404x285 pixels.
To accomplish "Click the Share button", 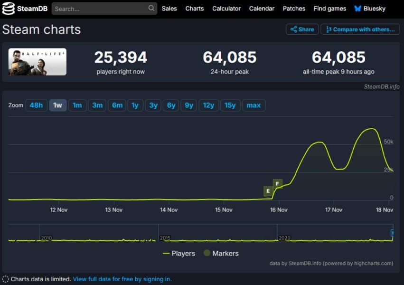I will (302, 29).
